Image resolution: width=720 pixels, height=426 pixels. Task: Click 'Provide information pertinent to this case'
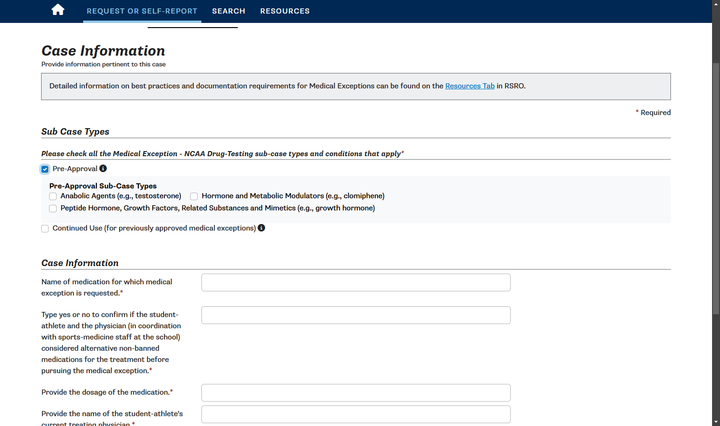point(103,64)
